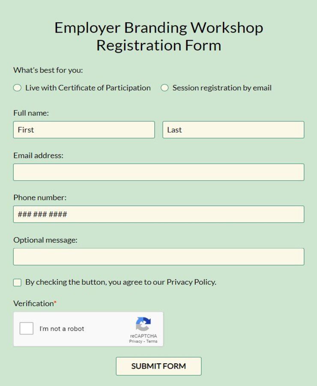Check the "I'm not a robot" box

(27, 328)
